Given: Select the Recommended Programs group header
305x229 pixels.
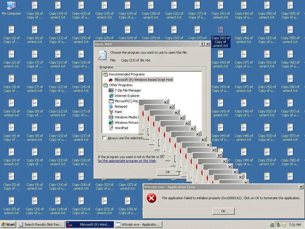Looking at the screenshot, I should 124,74.
